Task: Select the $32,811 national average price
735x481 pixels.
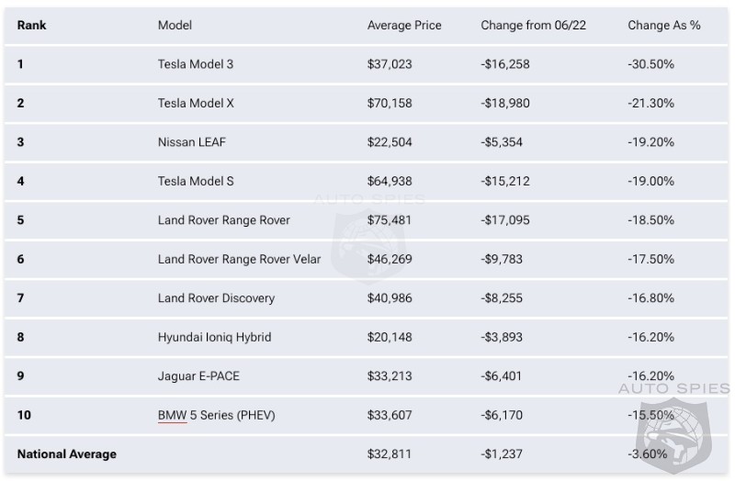Action: [390, 453]
